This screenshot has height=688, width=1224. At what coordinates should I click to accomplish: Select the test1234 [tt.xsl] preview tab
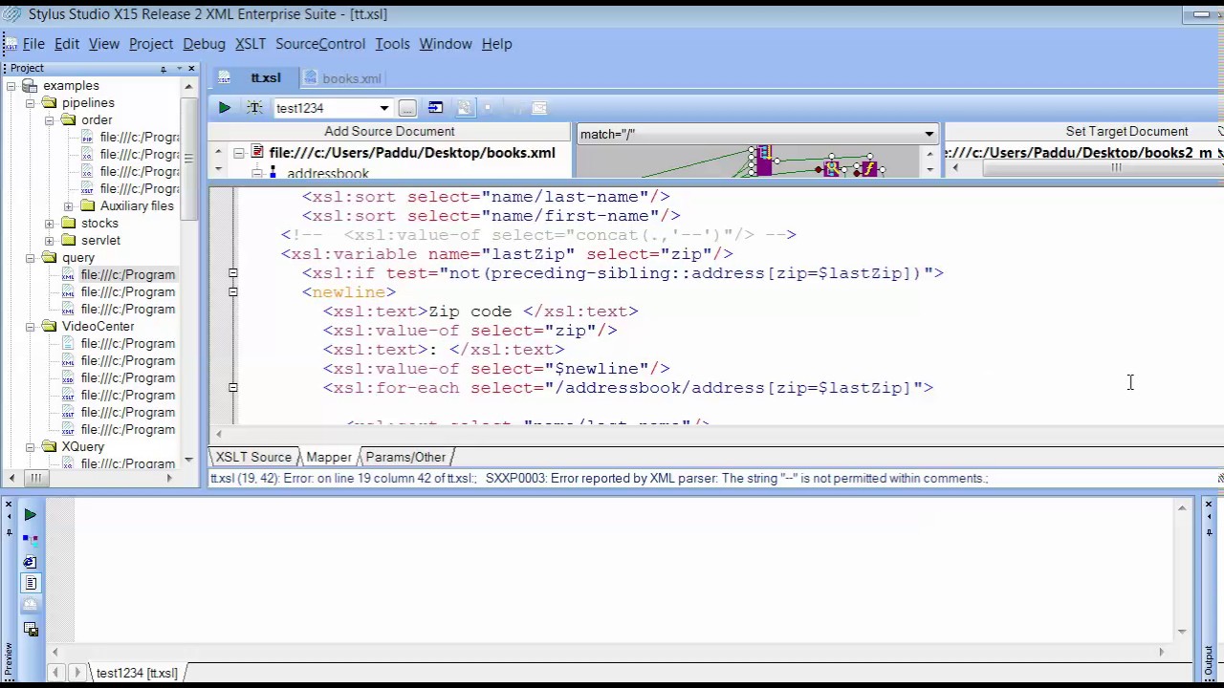click(x=137, y=673)
